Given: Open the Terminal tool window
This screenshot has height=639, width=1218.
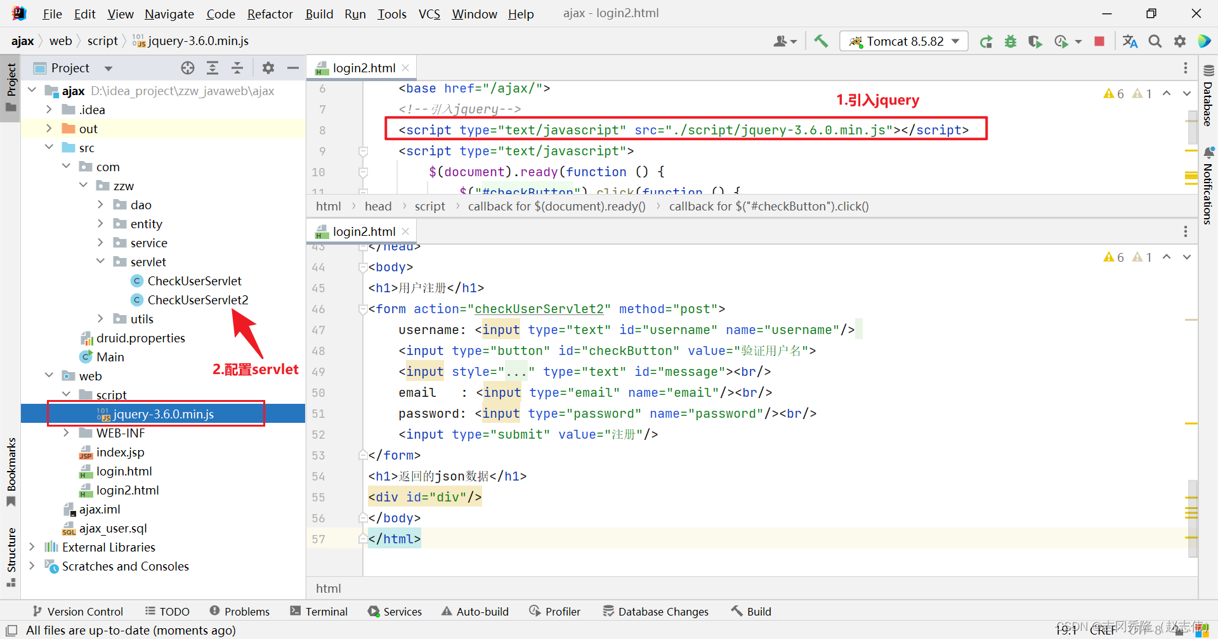Looking at the screenshot, I should click(318, 611).
